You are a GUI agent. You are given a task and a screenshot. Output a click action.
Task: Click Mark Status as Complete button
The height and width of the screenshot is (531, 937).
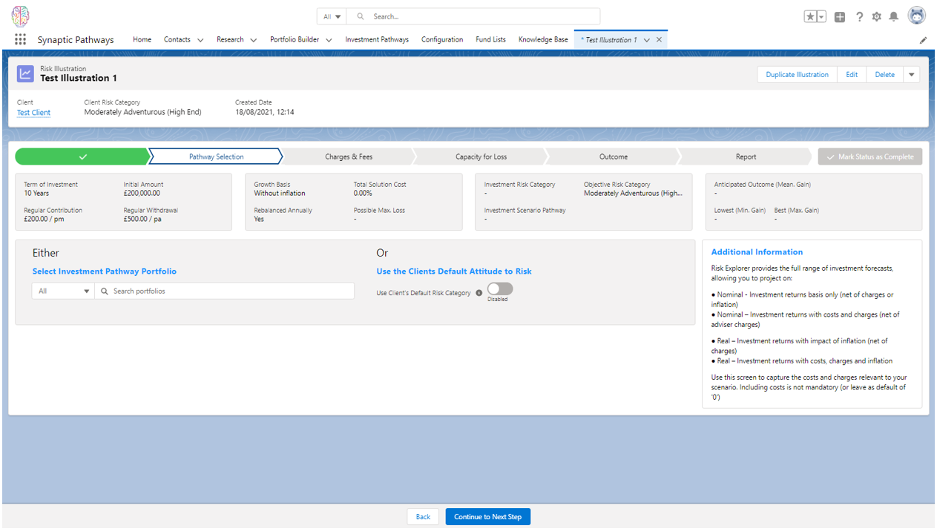870,156
